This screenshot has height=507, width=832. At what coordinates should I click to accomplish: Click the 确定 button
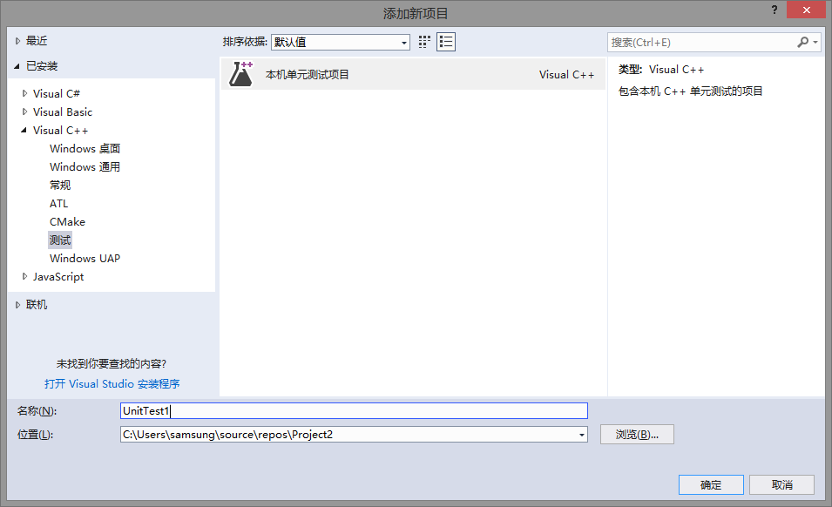[711, 484]
